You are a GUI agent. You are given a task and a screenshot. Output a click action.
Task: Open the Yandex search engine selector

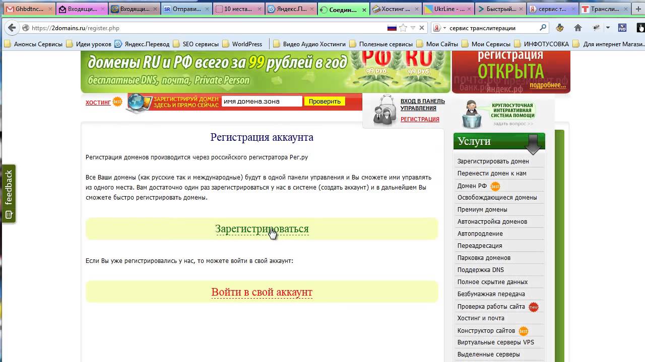tap(439, 28)
